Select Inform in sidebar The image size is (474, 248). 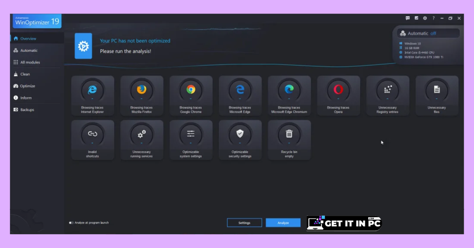click(37, 98)
